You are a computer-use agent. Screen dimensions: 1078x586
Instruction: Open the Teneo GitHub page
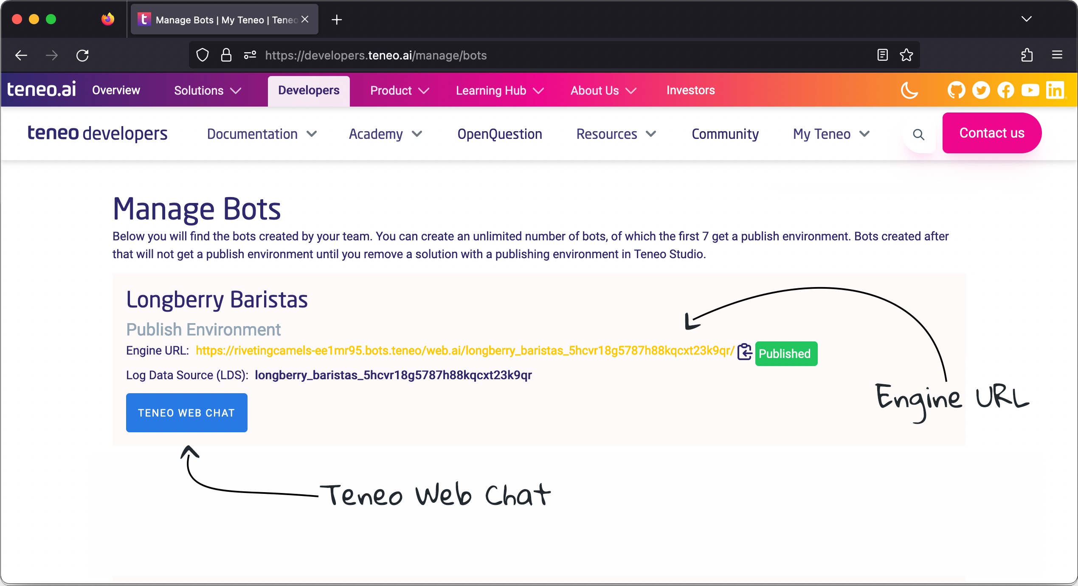[956, 90]
